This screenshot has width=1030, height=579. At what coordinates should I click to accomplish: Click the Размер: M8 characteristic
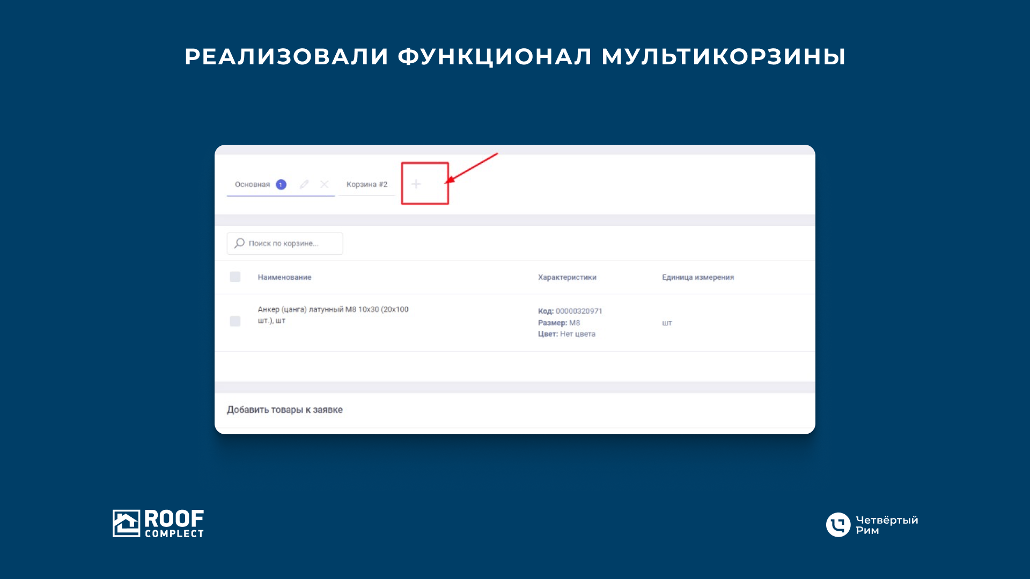point(559,323)
